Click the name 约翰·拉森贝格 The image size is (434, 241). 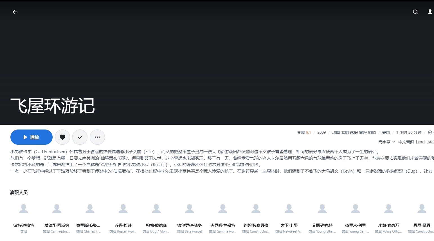tap(256, 225)
